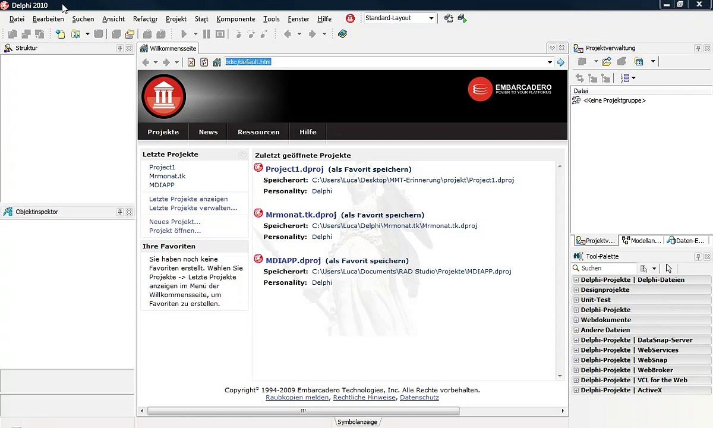Click the Neues Projekt... link
713x428 pixels.
coord(175,222)
